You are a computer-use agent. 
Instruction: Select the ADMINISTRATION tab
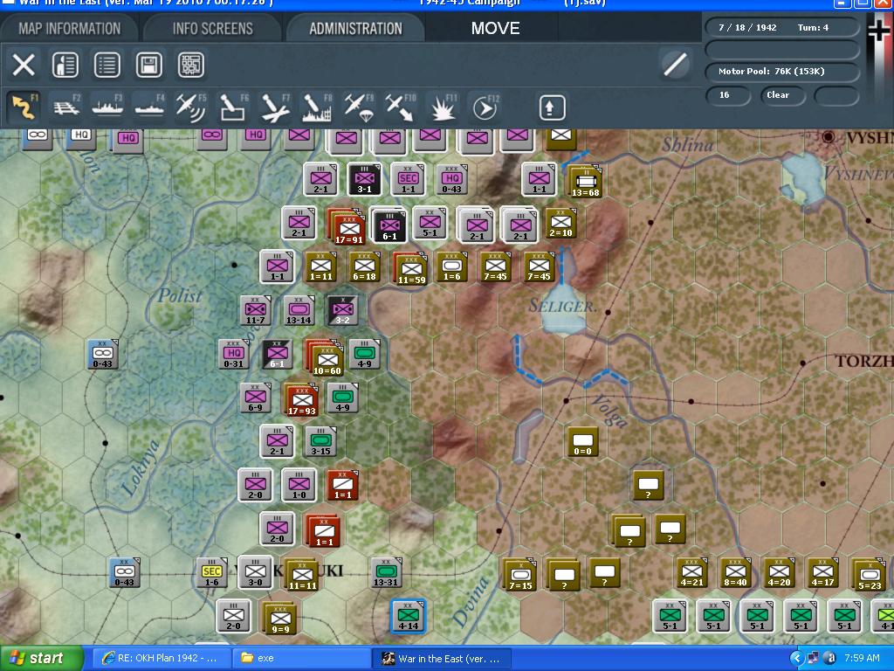pyautogui.click(x=356, y=29)
